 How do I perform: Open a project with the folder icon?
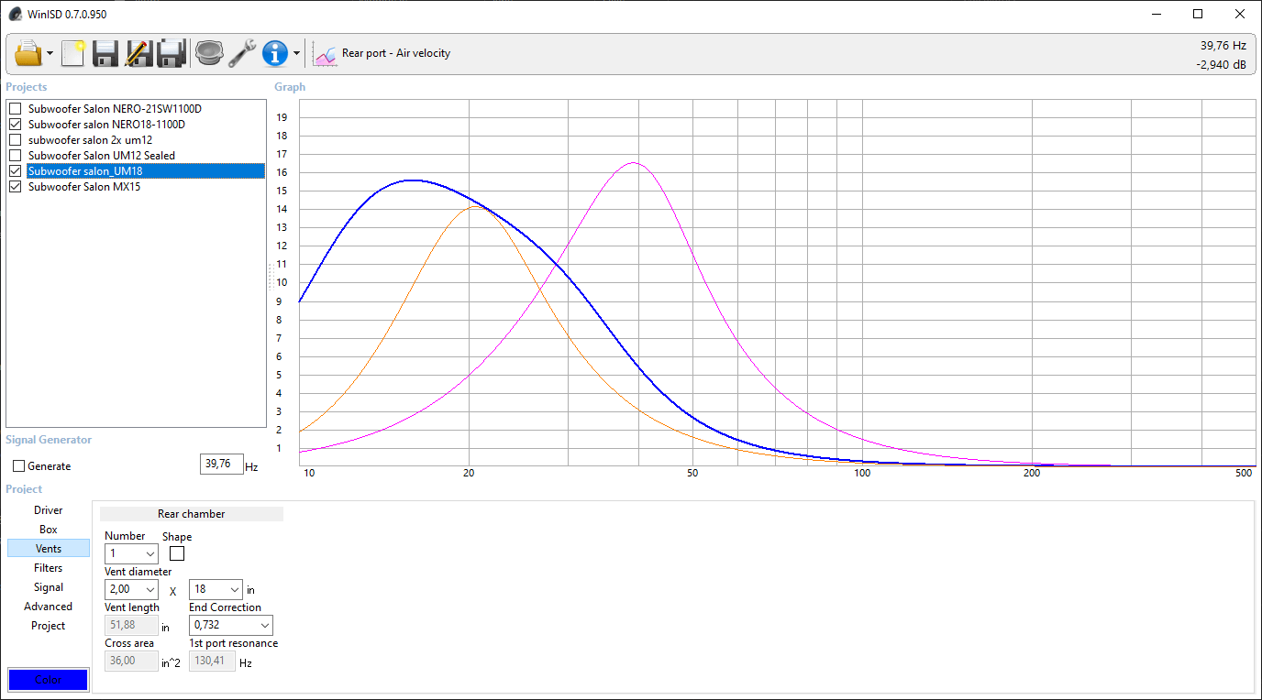point(29,53)
